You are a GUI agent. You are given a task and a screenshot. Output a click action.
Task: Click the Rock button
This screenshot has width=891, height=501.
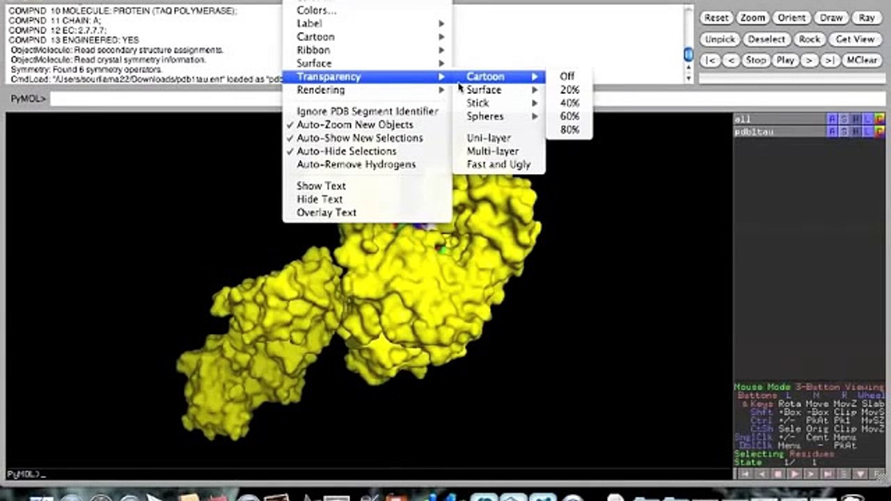click(x=809, y=39)
